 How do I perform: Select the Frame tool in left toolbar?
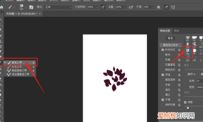1,46
